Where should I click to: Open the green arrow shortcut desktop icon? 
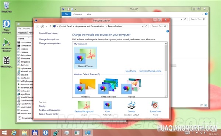pos(7,45)
